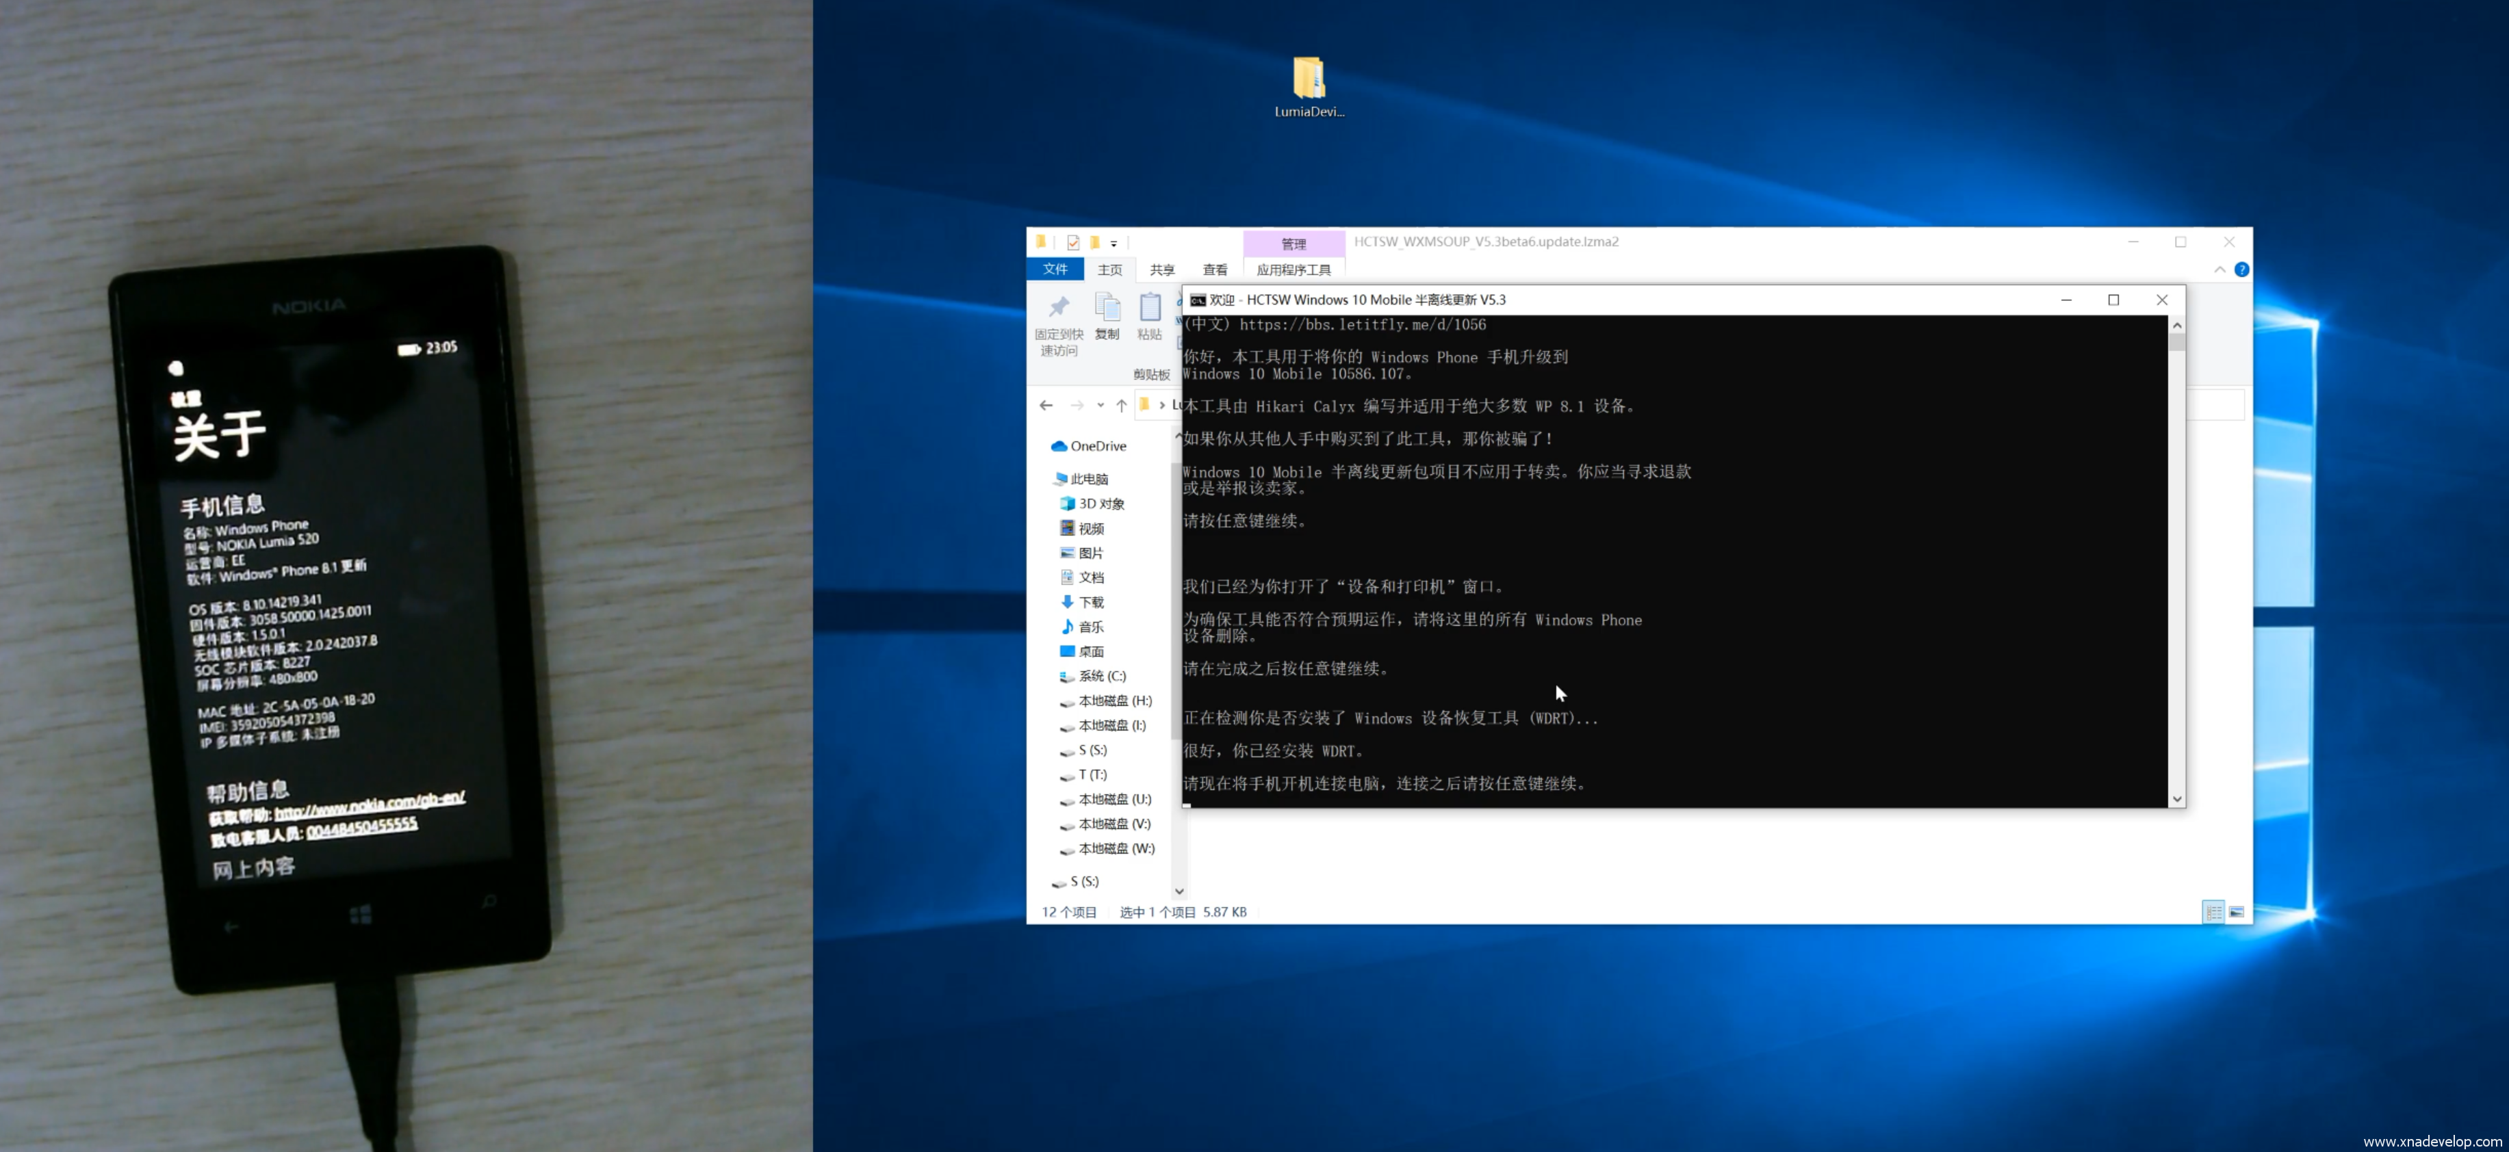Collapse the ribbon with chevron arrow

[x=2219, y=270]
